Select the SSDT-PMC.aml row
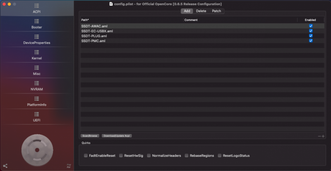The image size is (331, 171). click(x=202, y=41)
